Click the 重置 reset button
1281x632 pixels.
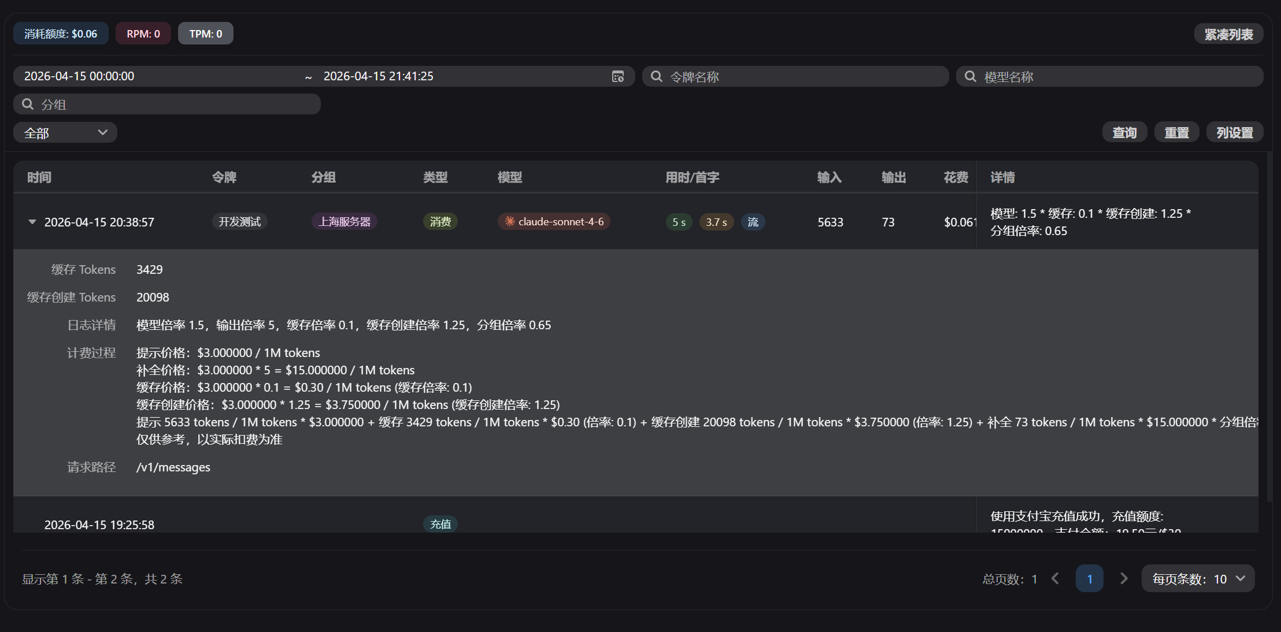1176,133
